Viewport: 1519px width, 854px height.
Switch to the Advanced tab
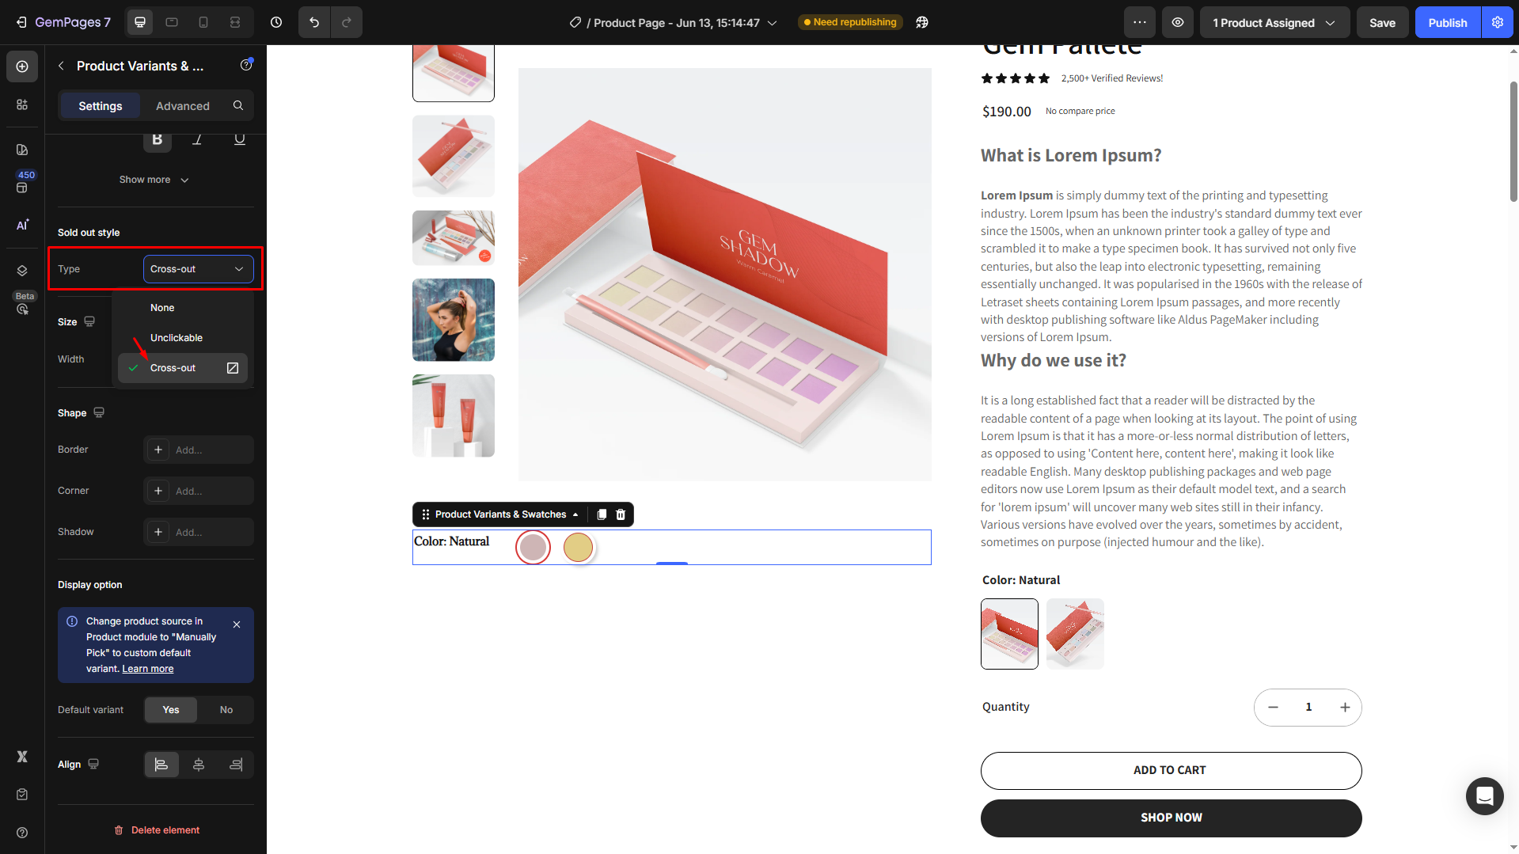(x=183, y=106)
